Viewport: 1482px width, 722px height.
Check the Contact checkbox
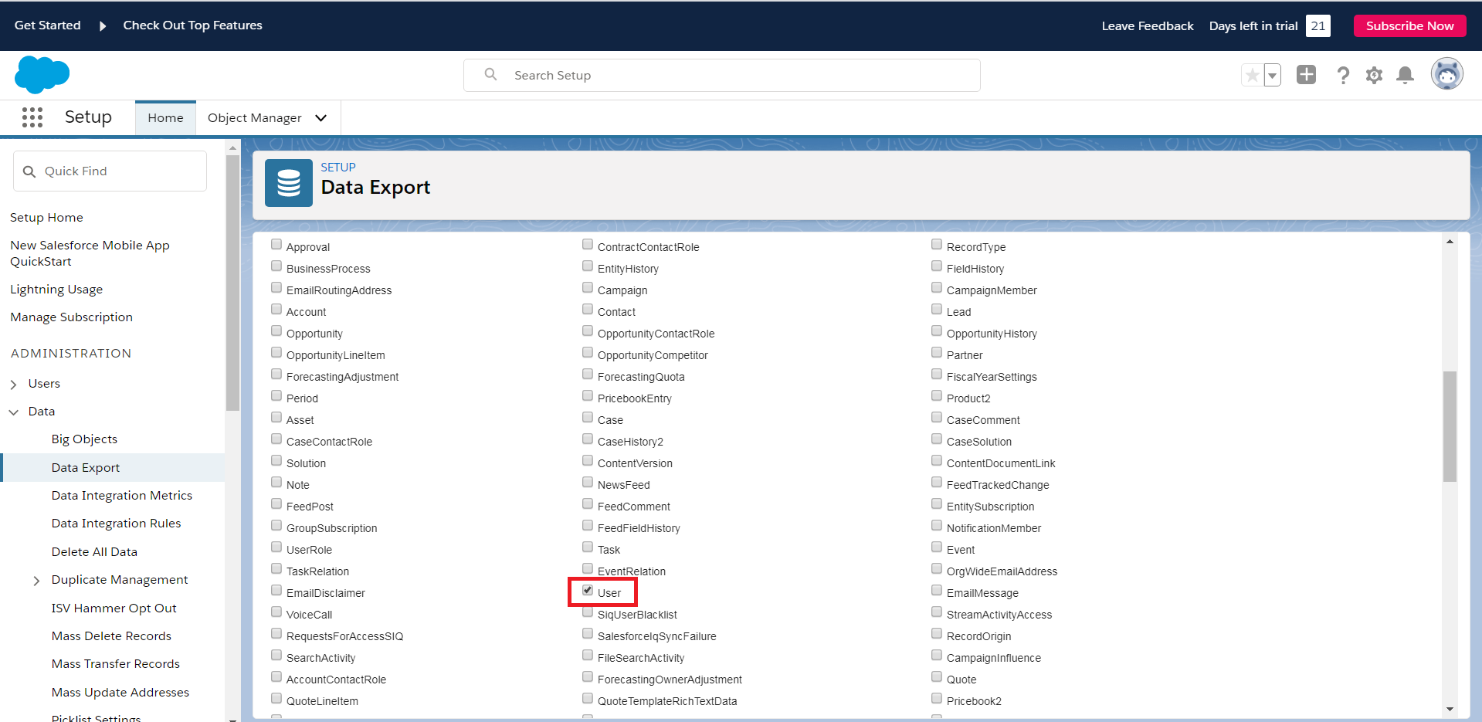[588, 310]
